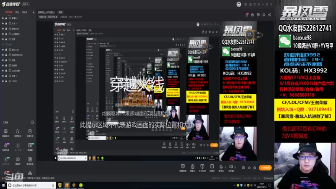Click the orange start broadcast button
The height and width of the screenshot is (189, 336).
pos(265,168)
